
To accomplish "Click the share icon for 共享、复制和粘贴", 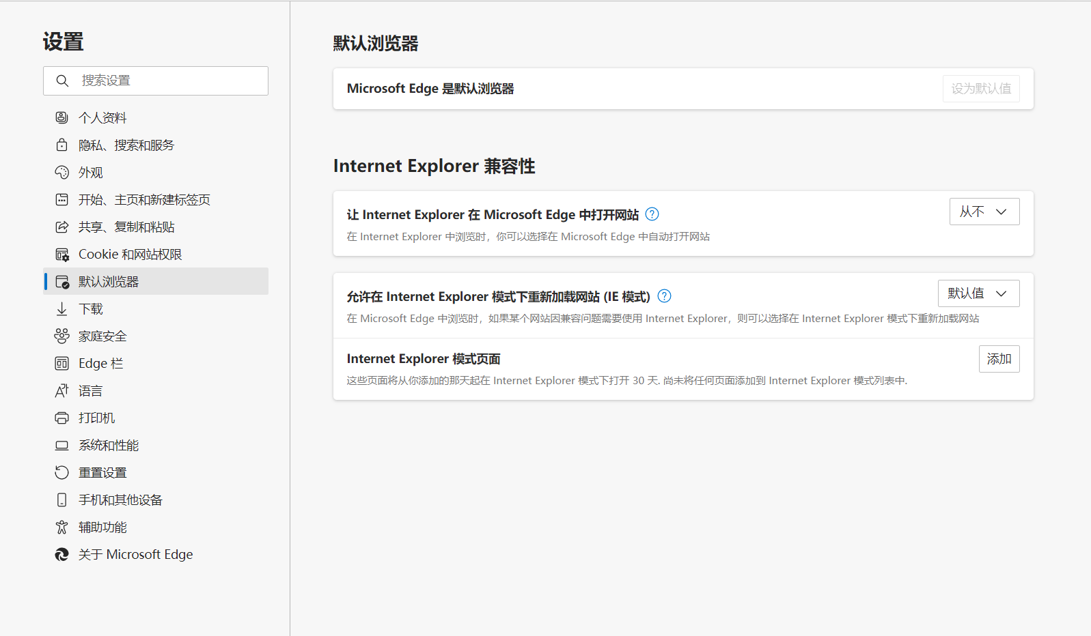I will [x=61, y=227].
